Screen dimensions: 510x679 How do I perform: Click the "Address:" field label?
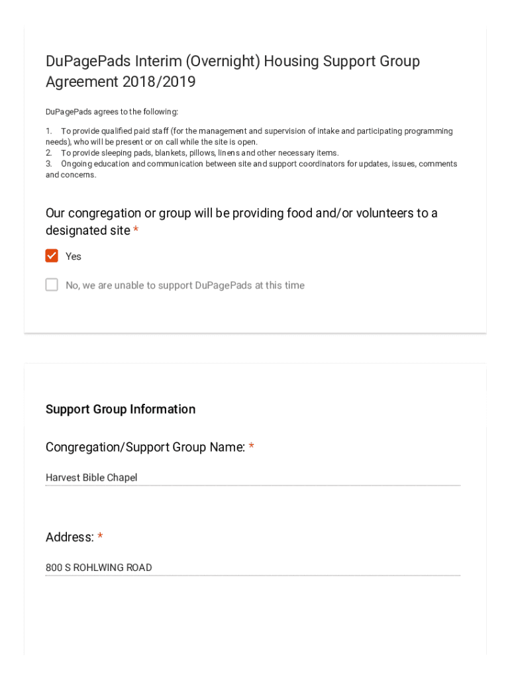(70, 538)
